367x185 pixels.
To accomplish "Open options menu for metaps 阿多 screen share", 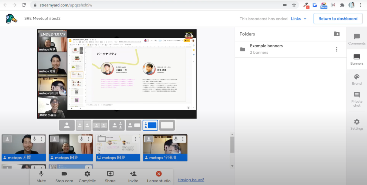I will [x=135, y=139].
